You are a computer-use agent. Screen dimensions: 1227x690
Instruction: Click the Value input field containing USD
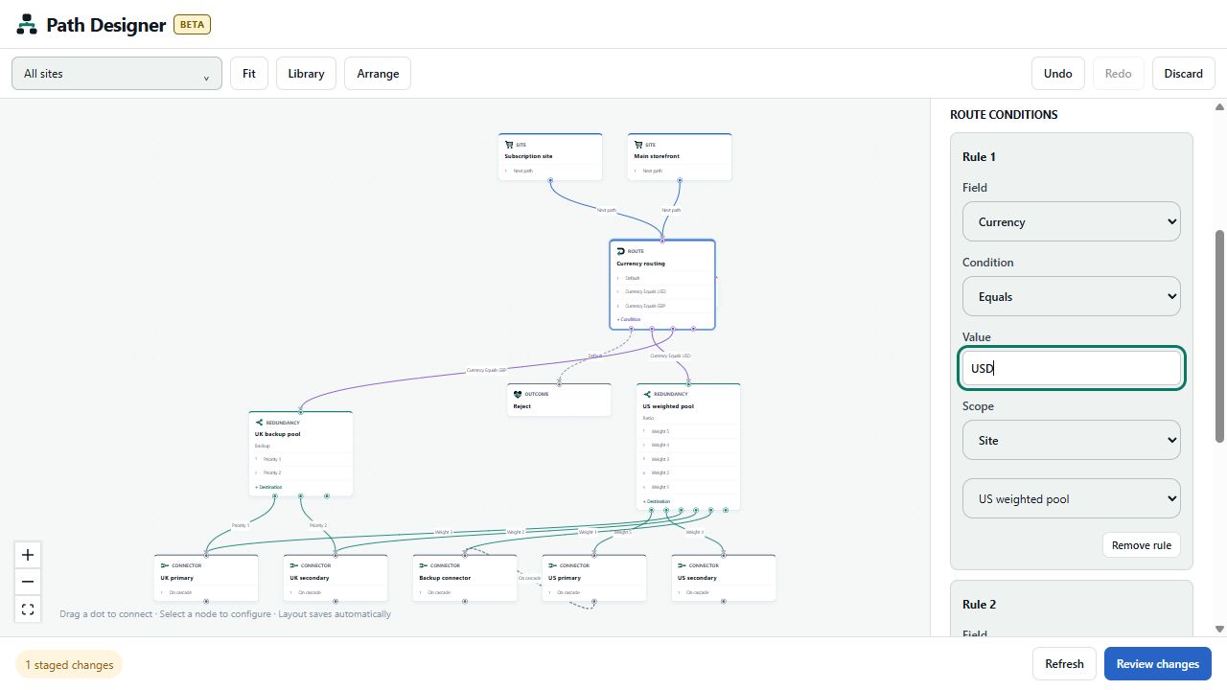[x=1072, y=369]
